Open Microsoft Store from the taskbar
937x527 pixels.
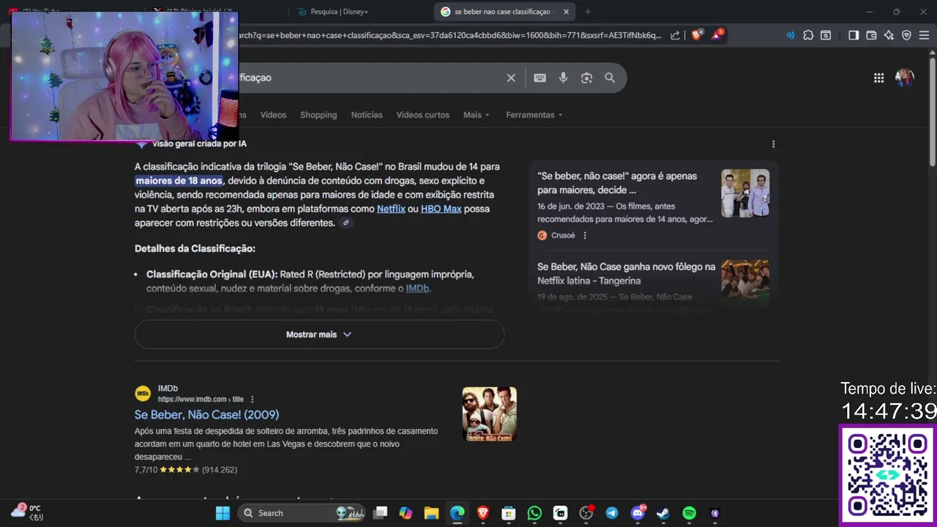pos(508,513)
